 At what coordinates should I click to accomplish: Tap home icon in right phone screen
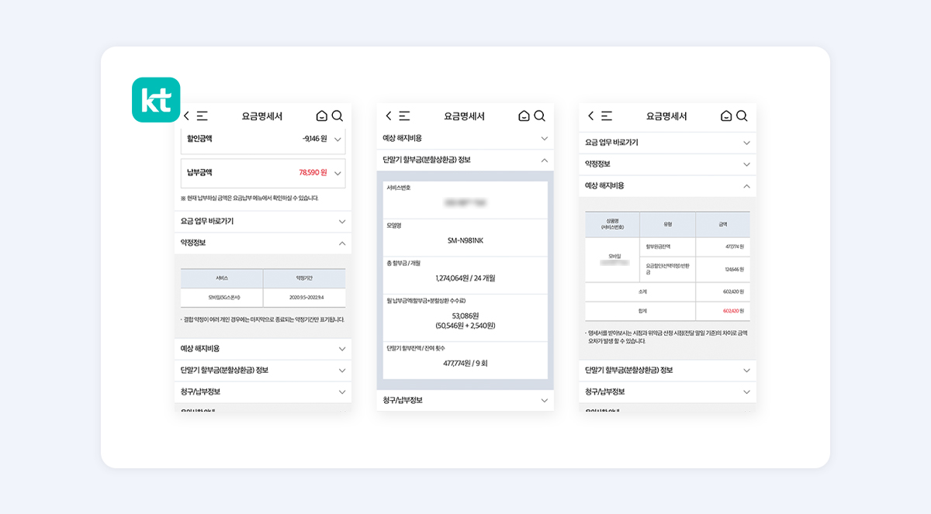coord(726,116)
